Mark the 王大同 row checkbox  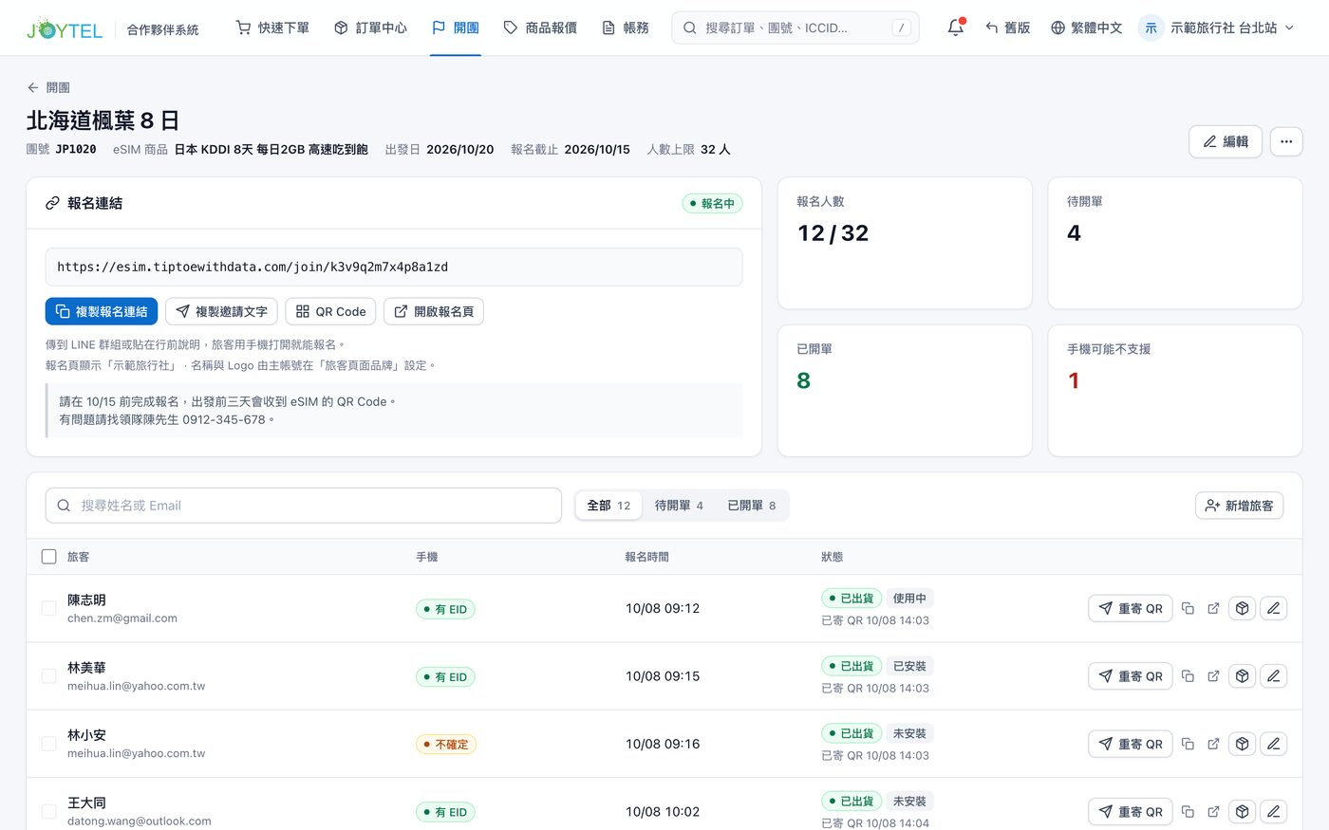pyautogui.click(x=49, y=812)
